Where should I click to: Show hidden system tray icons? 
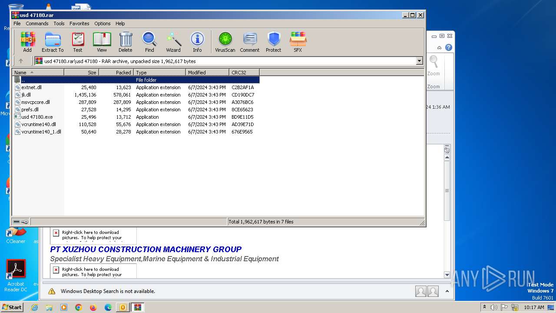(x=484, y=307)
